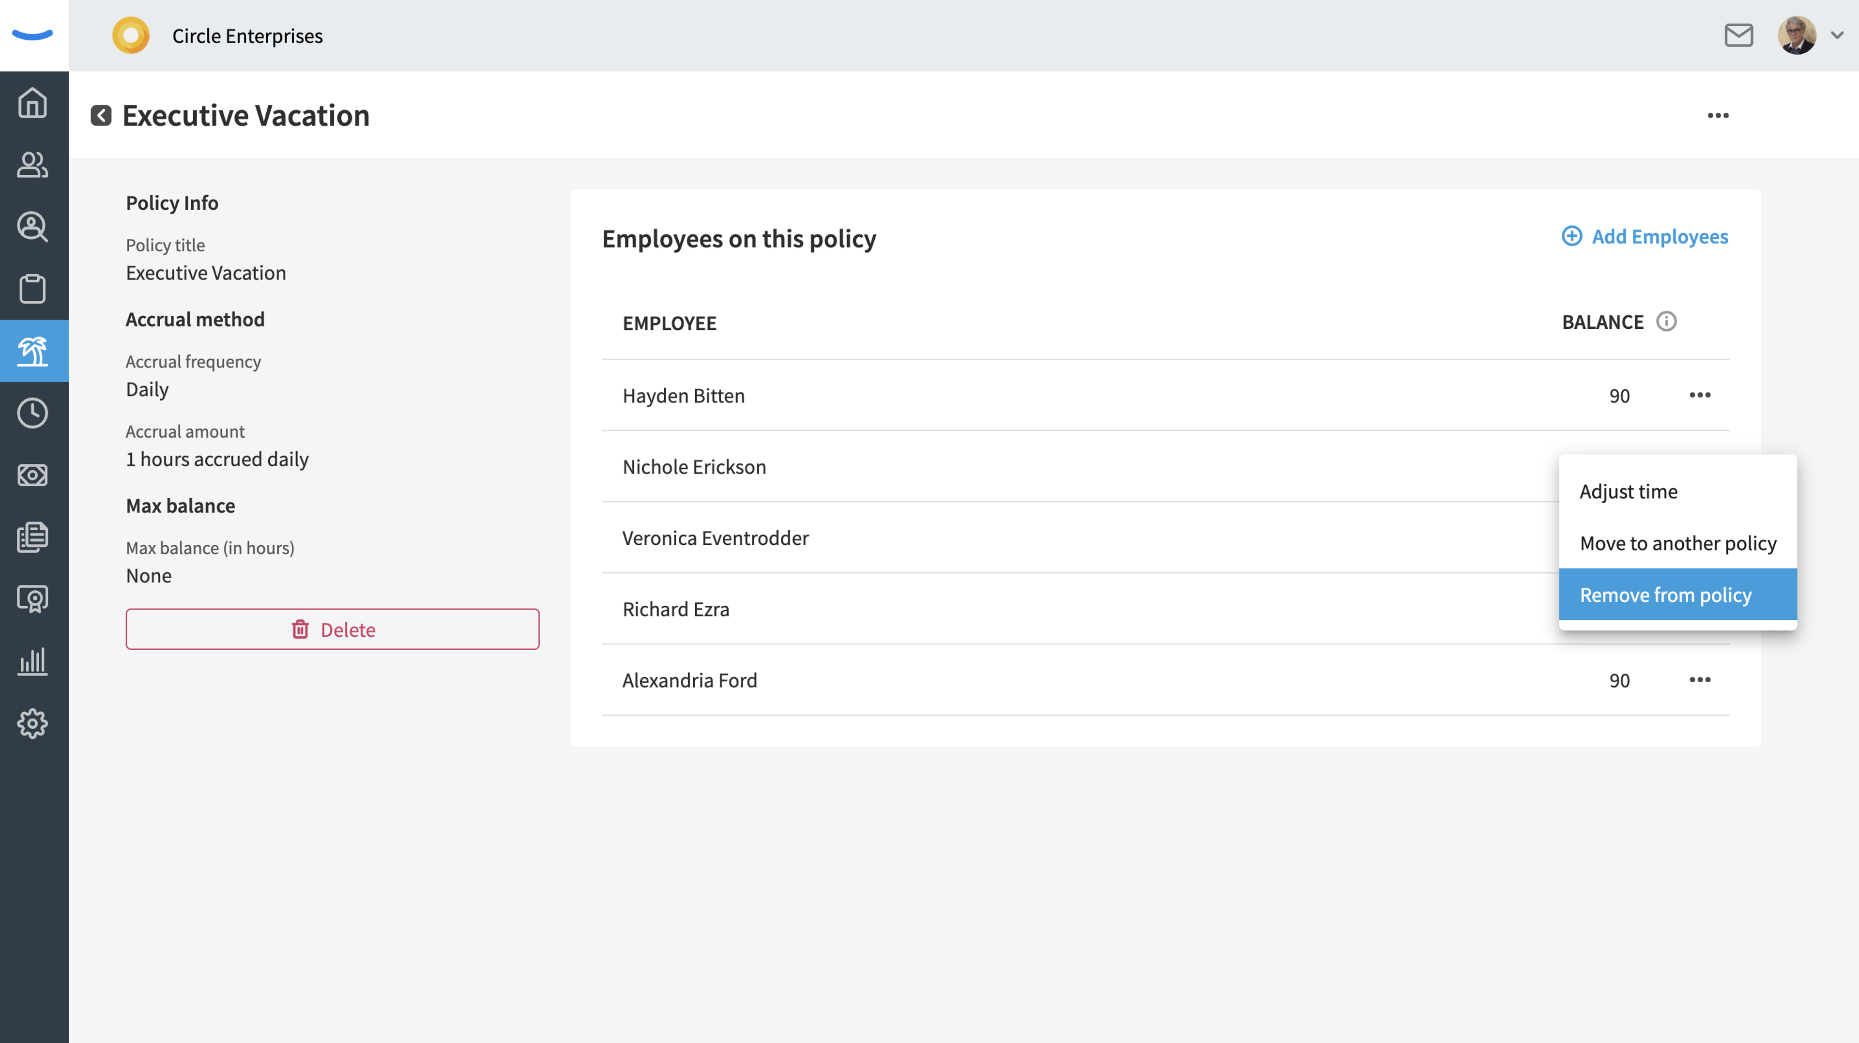Go back using the back arrow
The image size is (1859, 1043).
[101, 116]
